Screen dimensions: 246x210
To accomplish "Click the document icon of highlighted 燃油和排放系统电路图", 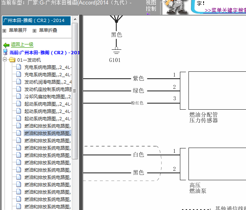I will (x=19, y=133).
